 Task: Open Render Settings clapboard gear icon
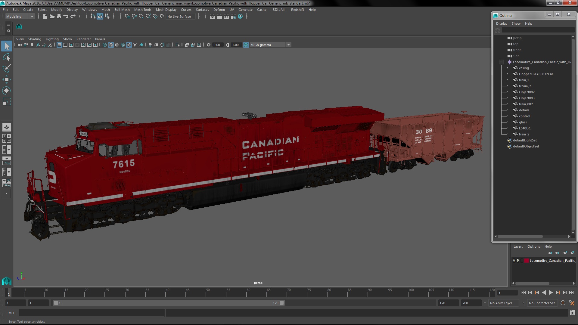pos(233,17)
